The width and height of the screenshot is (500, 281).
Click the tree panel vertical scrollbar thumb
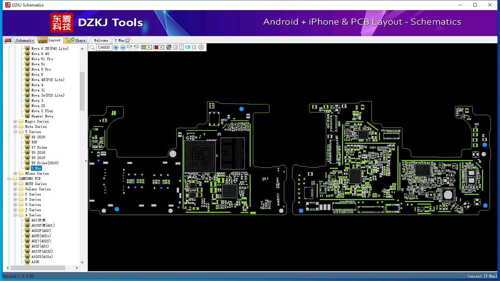82,91
